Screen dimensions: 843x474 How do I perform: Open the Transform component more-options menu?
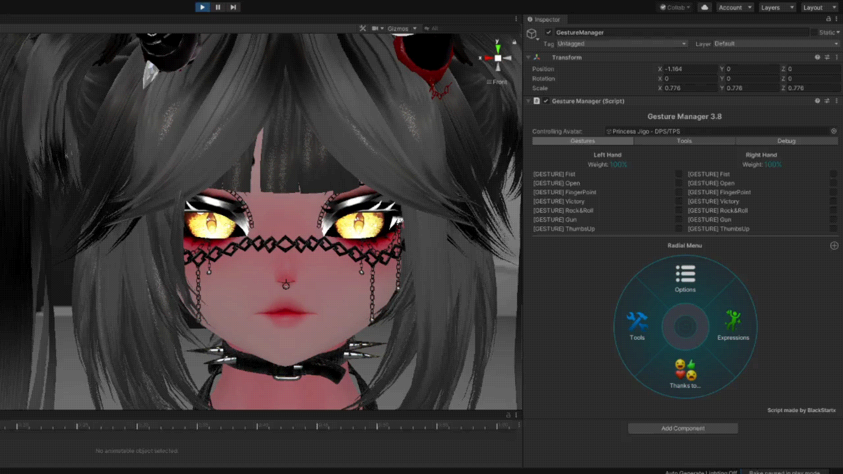(x=836, y=57)
